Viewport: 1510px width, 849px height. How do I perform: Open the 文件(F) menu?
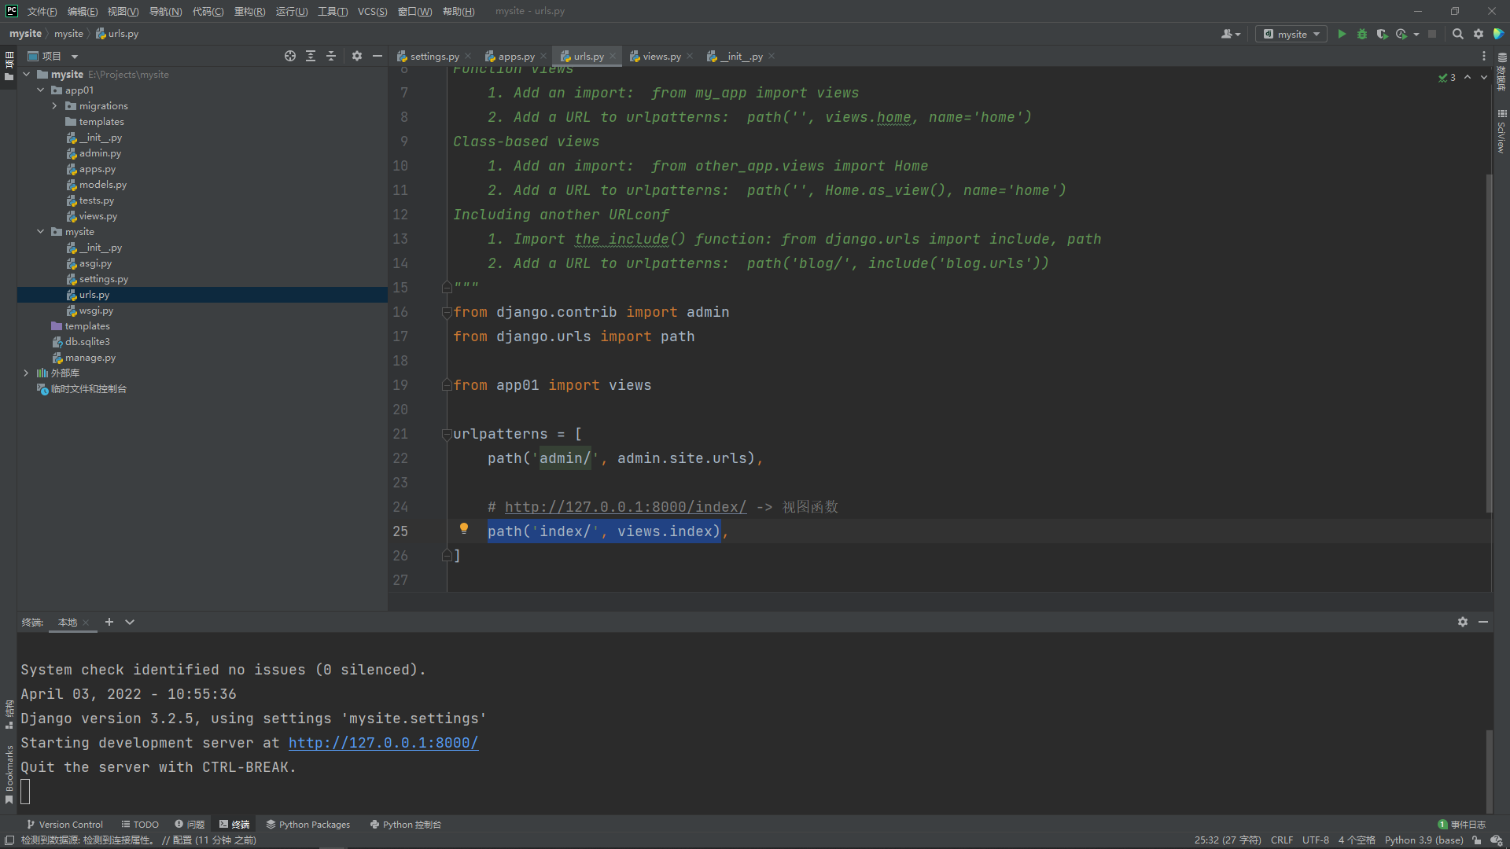coord(42,11)
